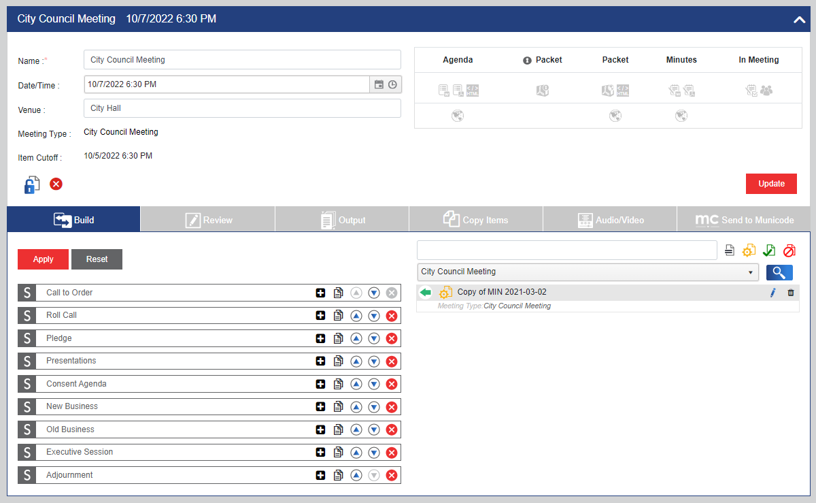Remove the Presentations section
Image resolution: width=816 pixels, height=503 pixels.
391,361
